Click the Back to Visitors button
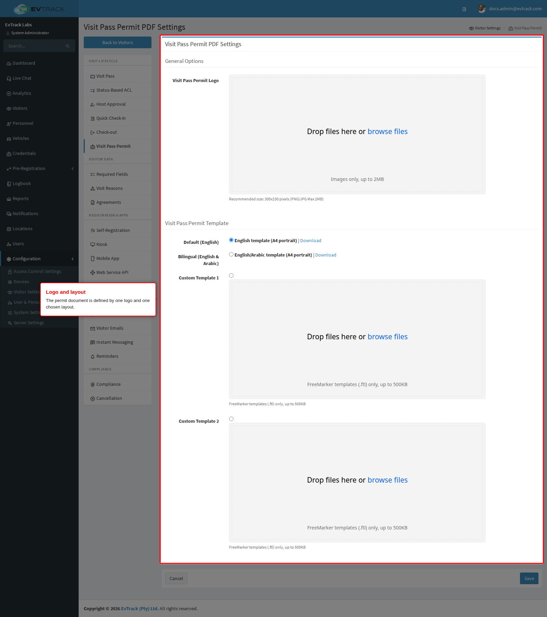This screenshot has height=617, width=547. tap(118, 42)
